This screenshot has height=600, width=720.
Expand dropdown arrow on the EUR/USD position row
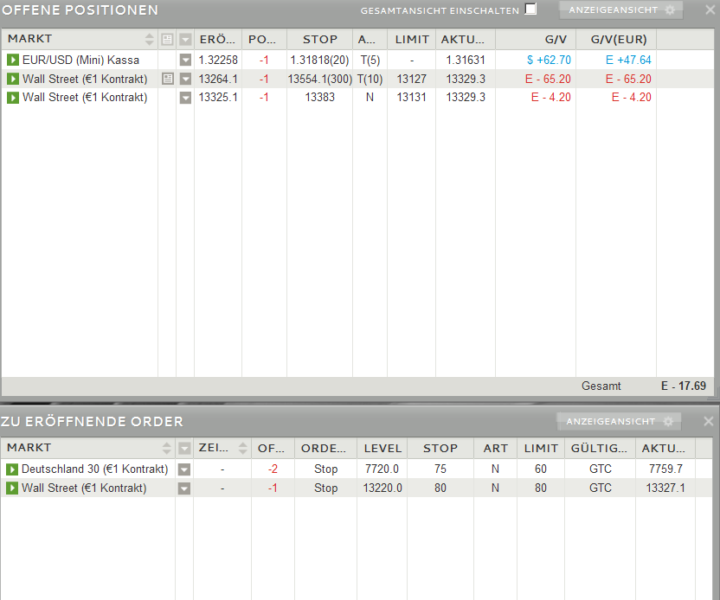(185, 60)
